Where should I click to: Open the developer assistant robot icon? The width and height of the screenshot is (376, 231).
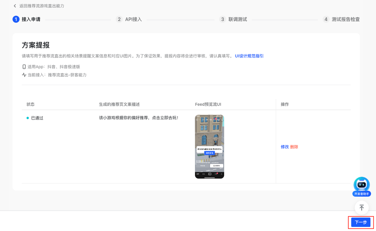tap(362, 184)
